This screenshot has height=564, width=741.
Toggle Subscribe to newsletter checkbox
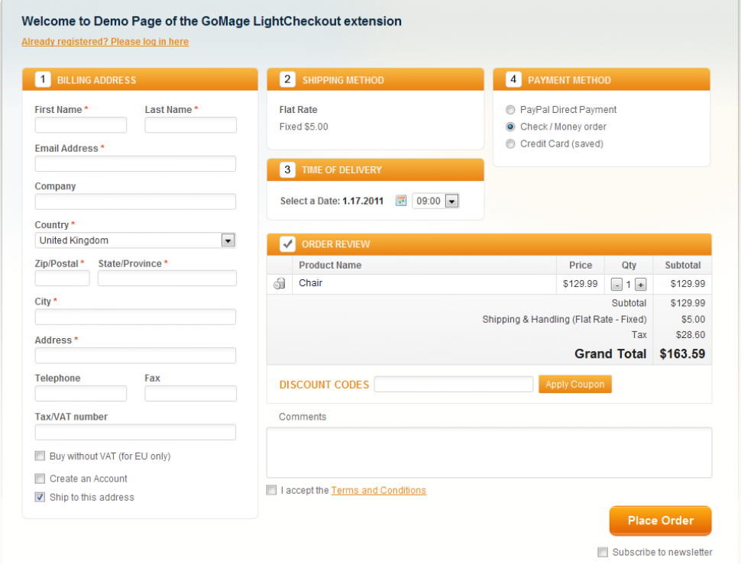point(603,552)
